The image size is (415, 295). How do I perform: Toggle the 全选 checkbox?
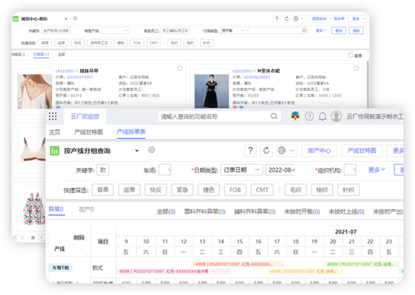[350, 55]
